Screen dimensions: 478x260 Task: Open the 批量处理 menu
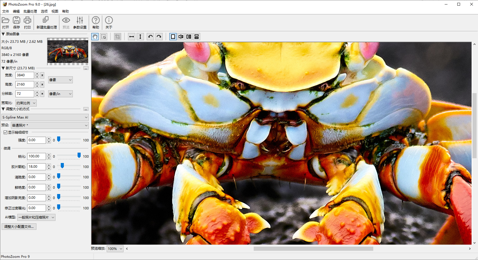(x=30, y=11)
